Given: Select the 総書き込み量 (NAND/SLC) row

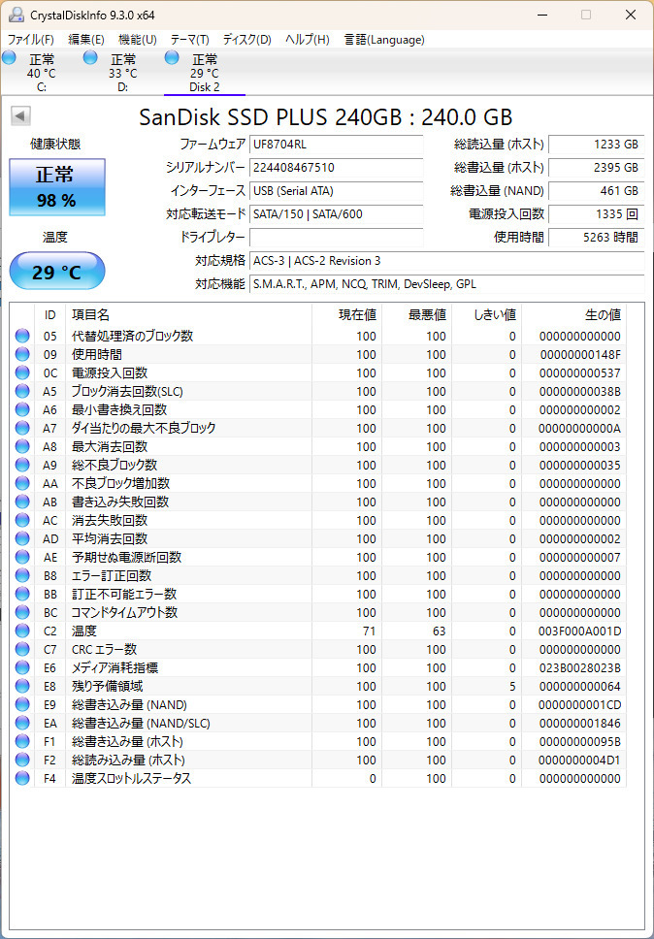Looking at the screenshot, I should [318, 724].
